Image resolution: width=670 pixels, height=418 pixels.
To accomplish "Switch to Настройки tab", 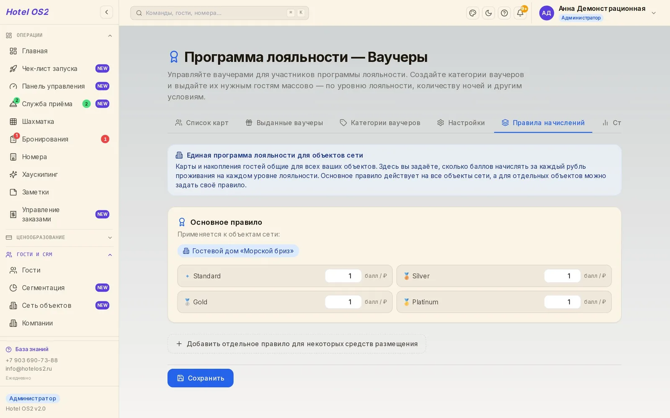I will [461, 122].
